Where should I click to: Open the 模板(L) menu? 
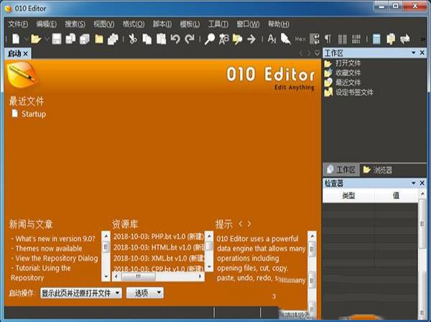pyautogui.click(x=189, y=24)
